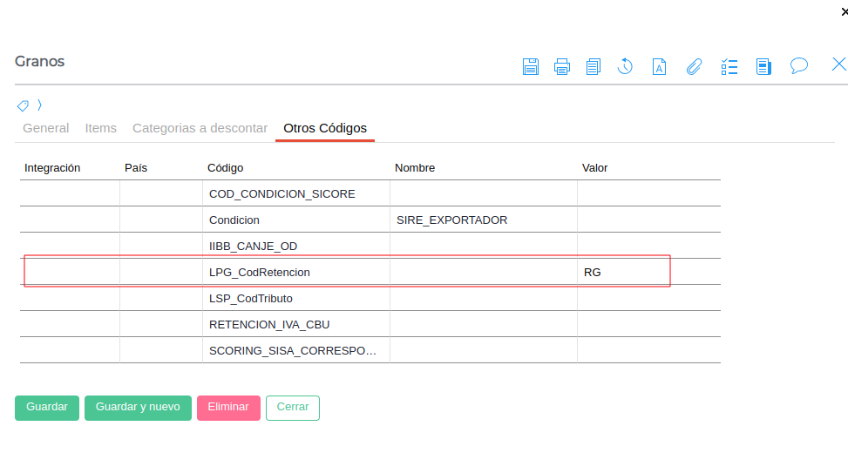Open the change history clock icon
The height and width of the screenshot is (453, 848).
coord(625,66)
